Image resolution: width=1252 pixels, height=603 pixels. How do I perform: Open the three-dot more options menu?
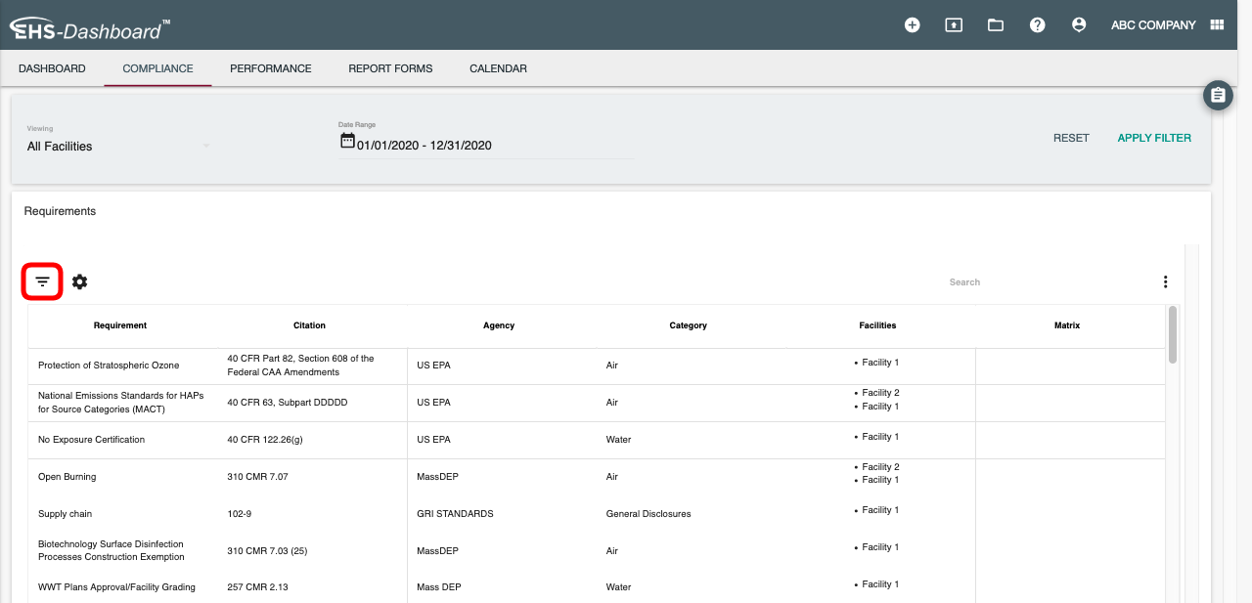click(1165, 281)
